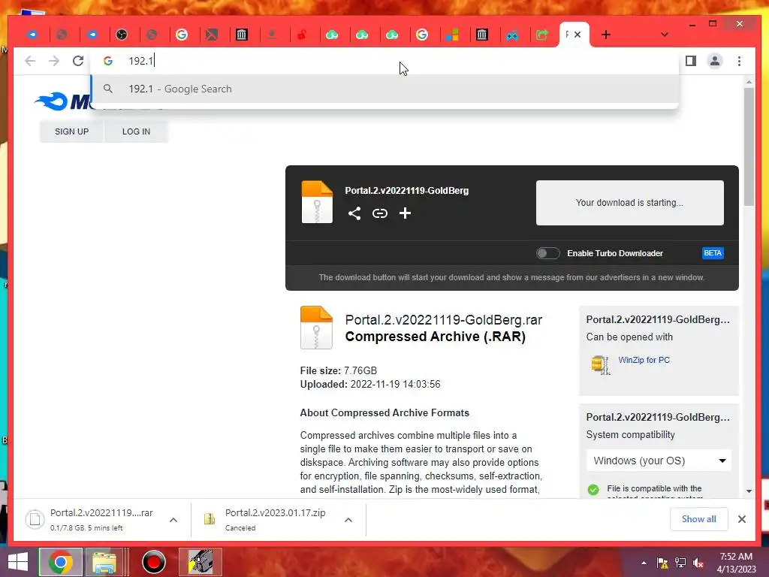Image resolution: width=769 pixels, height=577 pixels.
Task: Open File Explorer from taskbar
Action: click(x=104, y=562)
